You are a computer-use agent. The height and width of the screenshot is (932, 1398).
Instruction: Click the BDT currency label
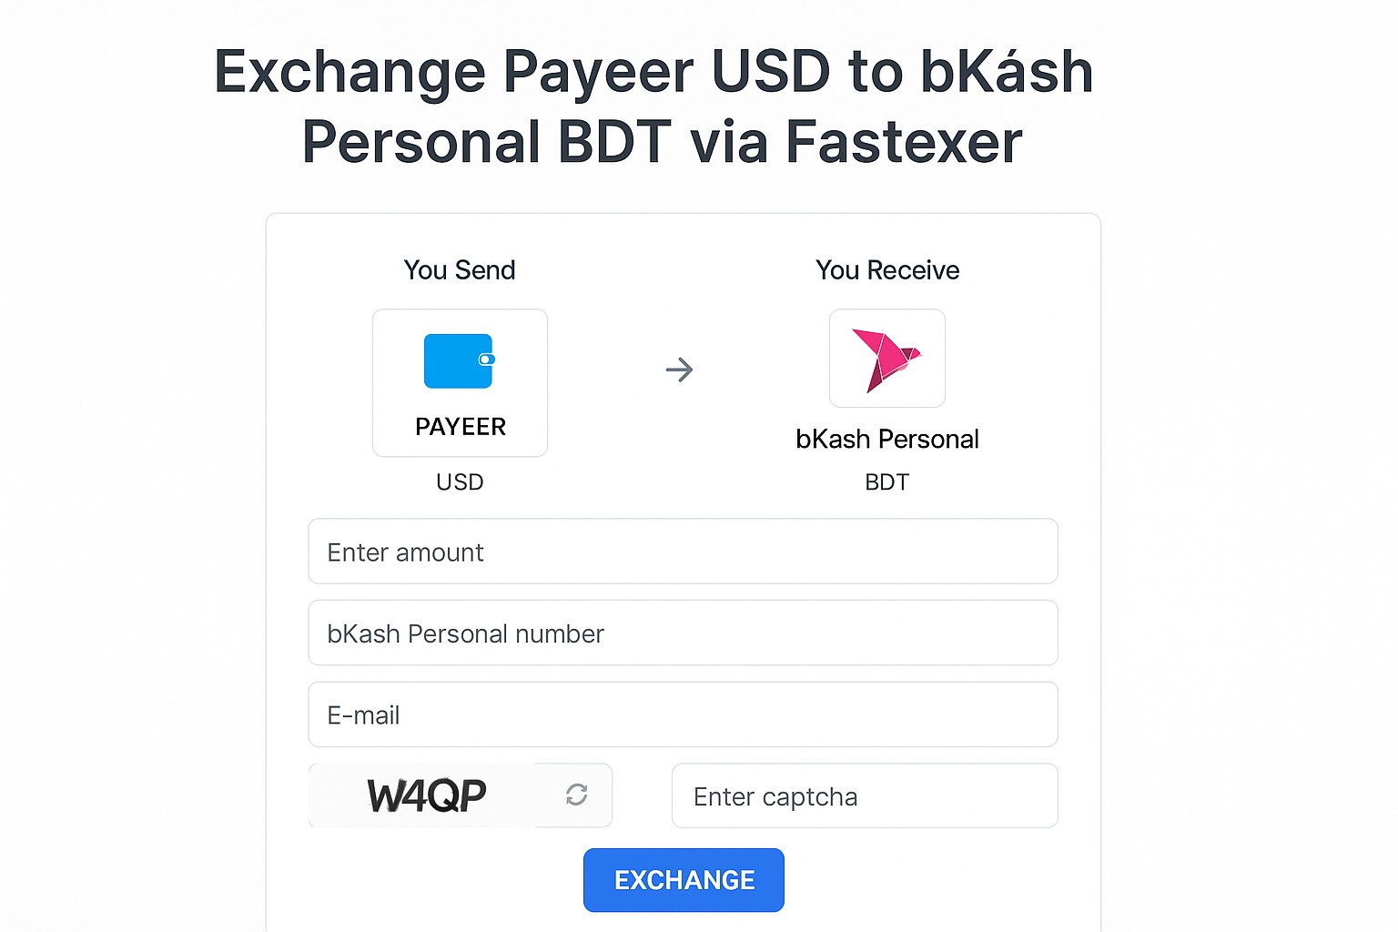[x=886, y=482]
